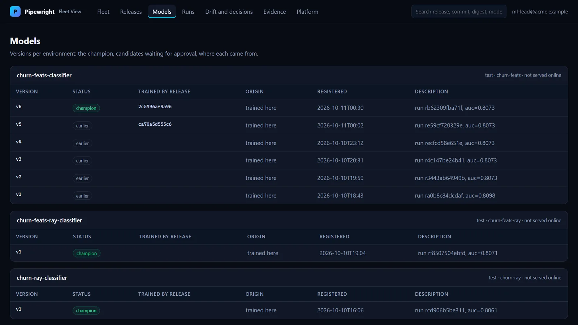
Task: Click registered time 2026-10-10T16:06
Action: click(x=340, y=310)
